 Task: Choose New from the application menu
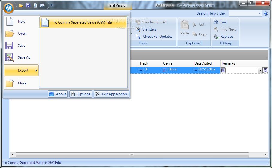(x=22, y=22)
